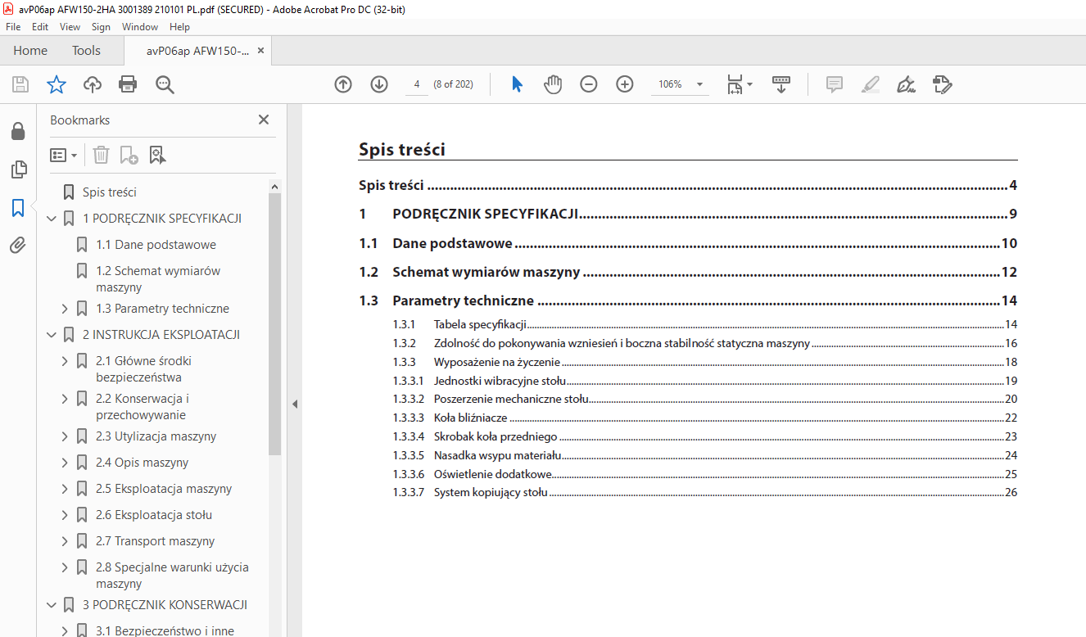The width and height of the screenshot is (1086, 637).
Task: Open the Sign menu
Action: pos(101,27)
